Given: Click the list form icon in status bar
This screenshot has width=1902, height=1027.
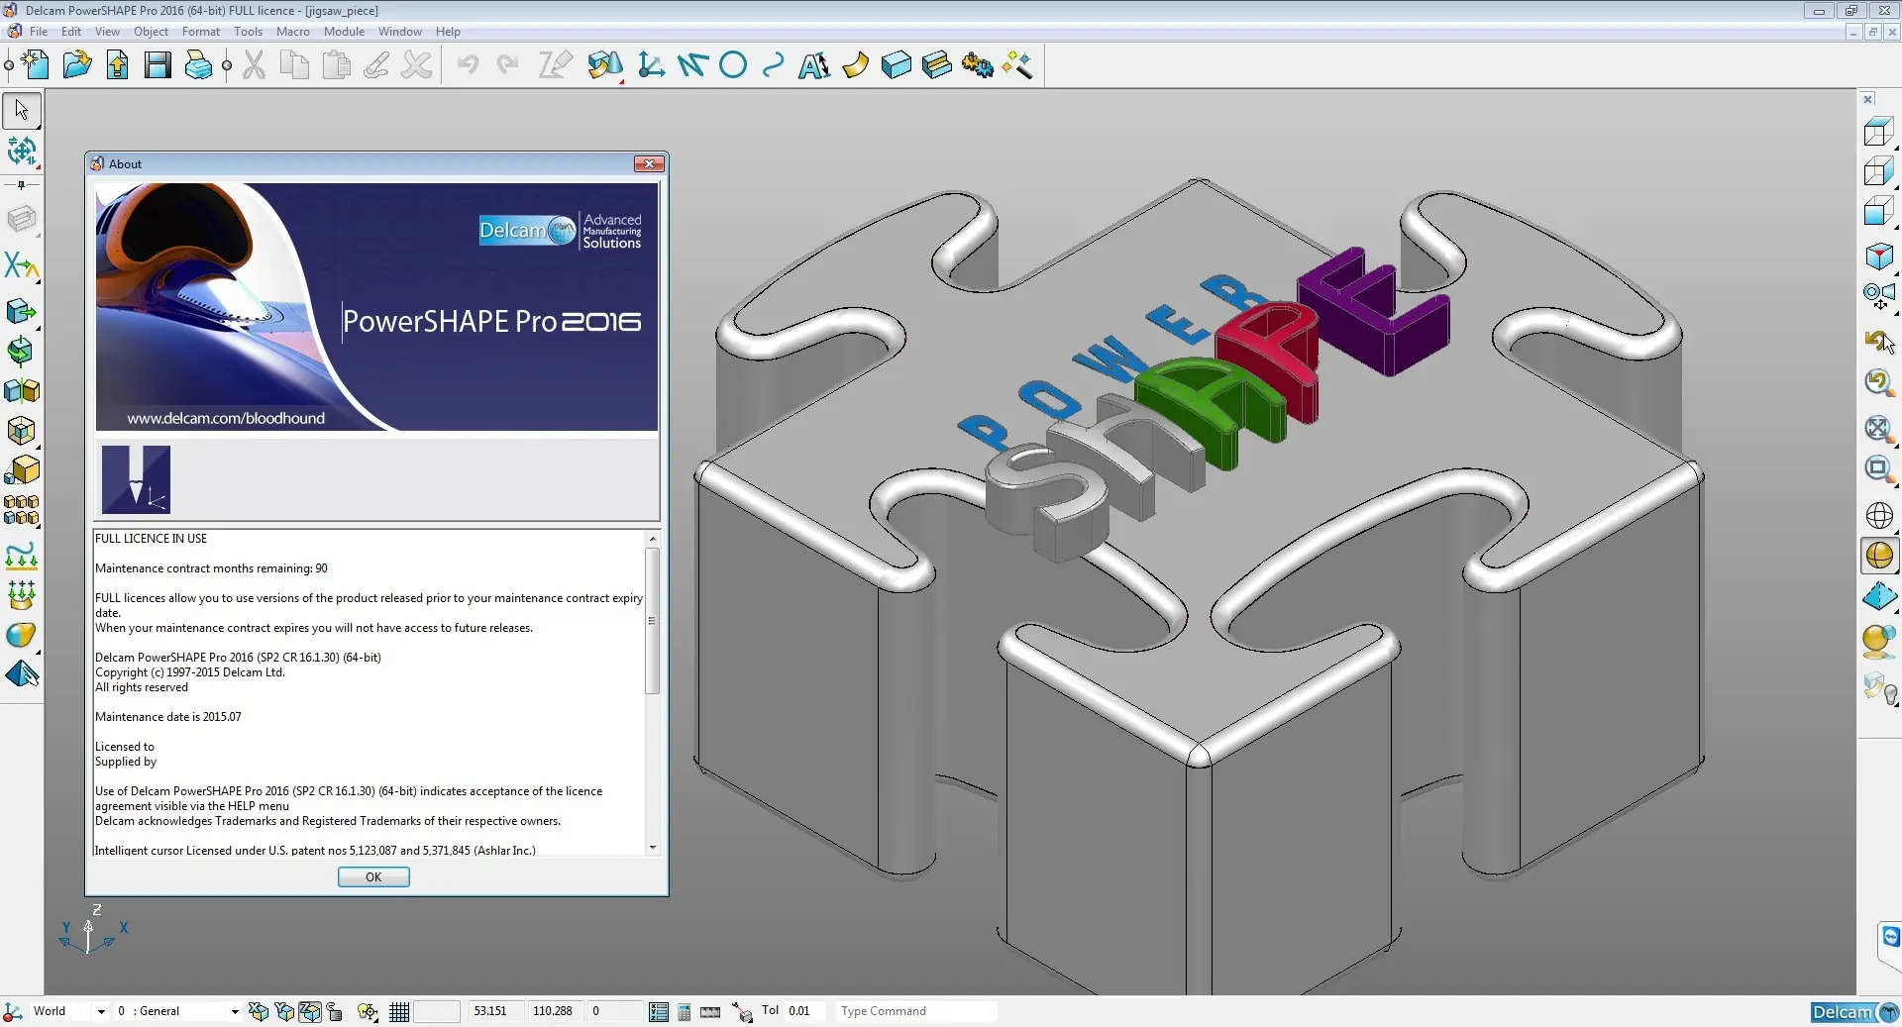Looking at the screenshot, I should click(659, 1011).
